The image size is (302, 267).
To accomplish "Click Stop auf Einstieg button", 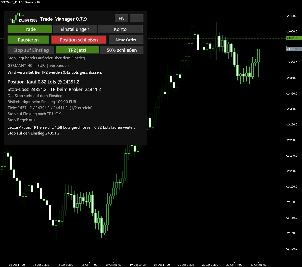I will pyautogui.click(x=31, y=50).
